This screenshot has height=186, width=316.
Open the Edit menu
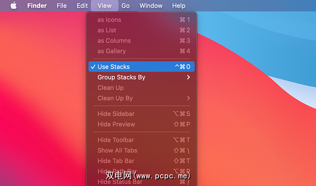82,5
